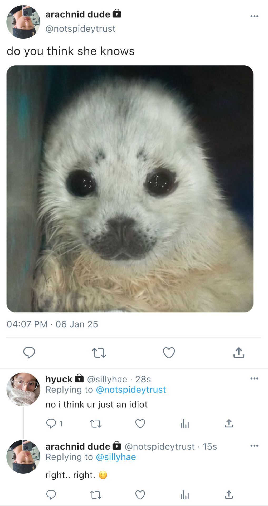Retweet the main seal tweet

(99, 353)
